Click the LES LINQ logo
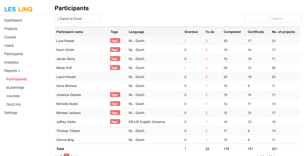305x156 pixels. point(18,9)
